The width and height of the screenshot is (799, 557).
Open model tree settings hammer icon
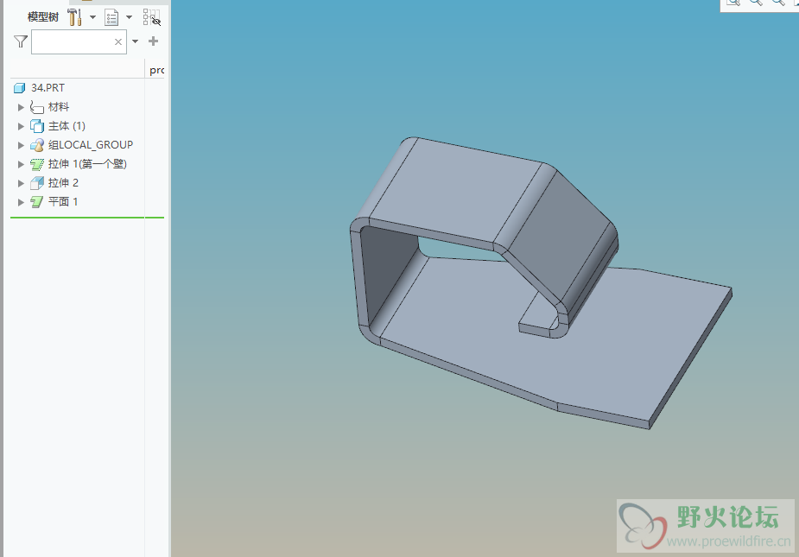tap(75, 16)
